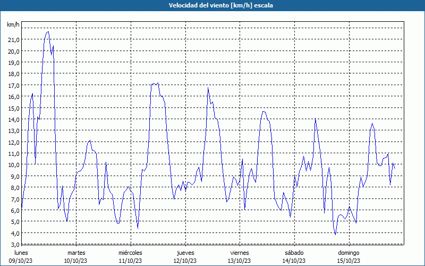Click the 11,0 y-axis value
The height and width of the screenshot is (266, 425).
[14, 154]
